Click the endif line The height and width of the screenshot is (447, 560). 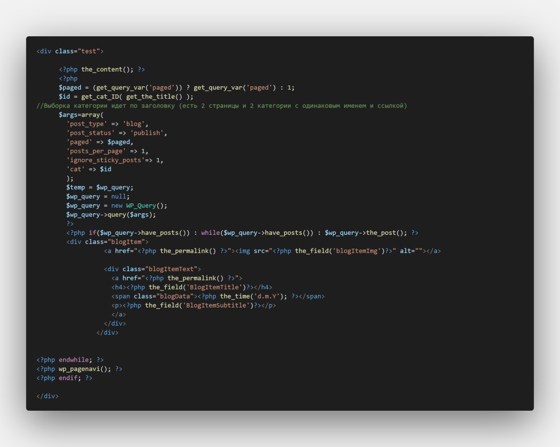coord(64,378)
